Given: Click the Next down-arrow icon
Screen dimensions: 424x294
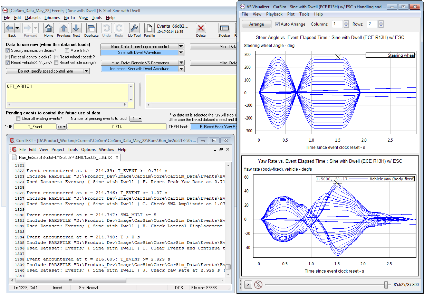Looking at the screenshot, I should point(76,28).
